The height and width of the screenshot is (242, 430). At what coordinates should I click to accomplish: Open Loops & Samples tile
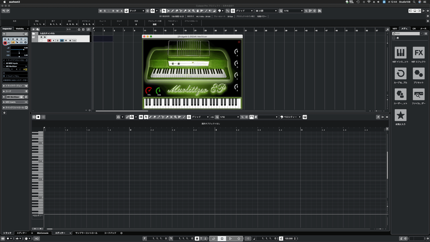[x=400, y=73]
